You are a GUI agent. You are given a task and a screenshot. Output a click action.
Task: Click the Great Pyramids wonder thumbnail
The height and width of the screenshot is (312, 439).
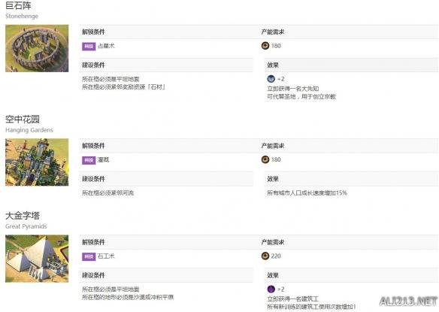tap(37, 259)
